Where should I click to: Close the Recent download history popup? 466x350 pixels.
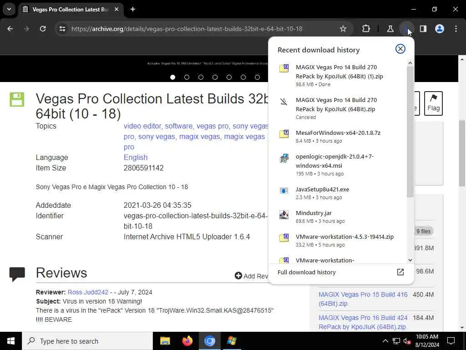[x=400, y=49]
